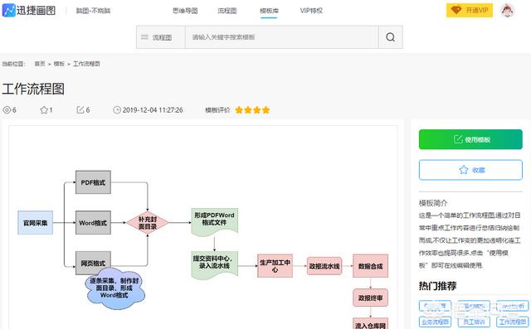
Task: Click the magnifier search icon button
Action: 391,37
